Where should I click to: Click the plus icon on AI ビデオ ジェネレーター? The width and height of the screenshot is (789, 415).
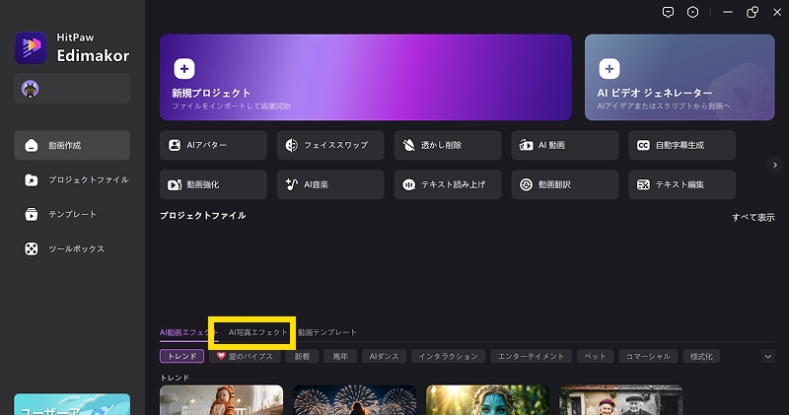click(609, 69)
